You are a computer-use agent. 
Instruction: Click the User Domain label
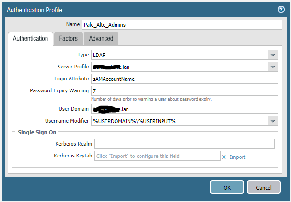click(74, 109)
